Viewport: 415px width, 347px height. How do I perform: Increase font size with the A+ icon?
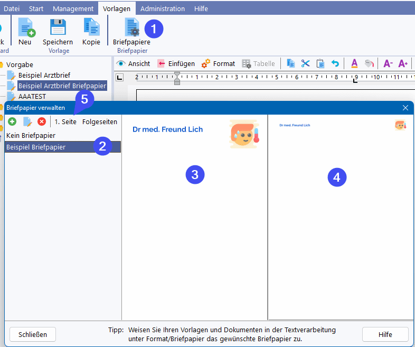[x=403, y=63]
